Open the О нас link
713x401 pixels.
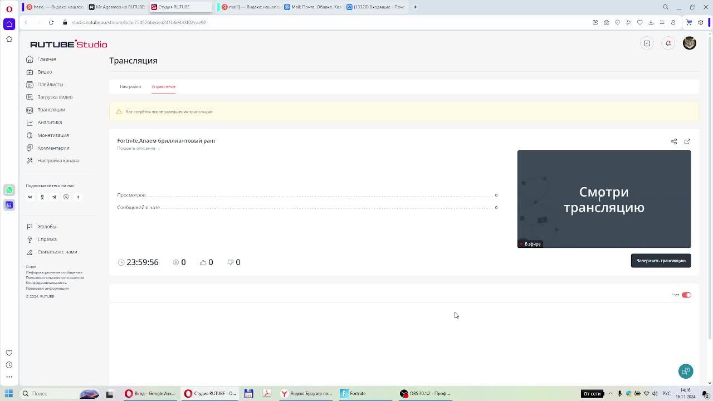coord(31,267)
